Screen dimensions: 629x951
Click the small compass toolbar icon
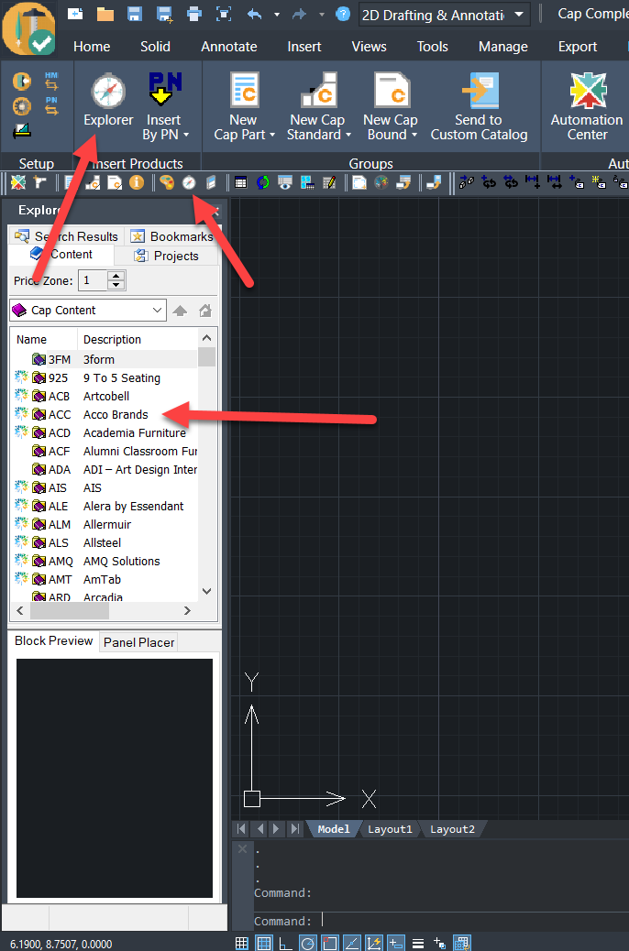[190, 182]
